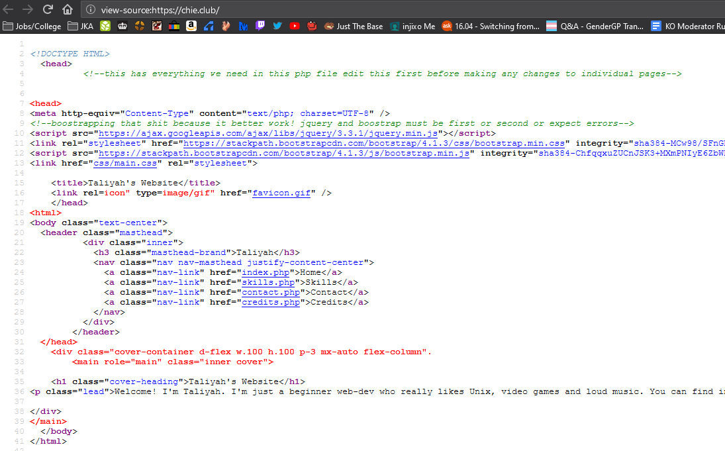
Task: Open the orange Team Fortress bookmark icon
Action: [x=140, y=26]
